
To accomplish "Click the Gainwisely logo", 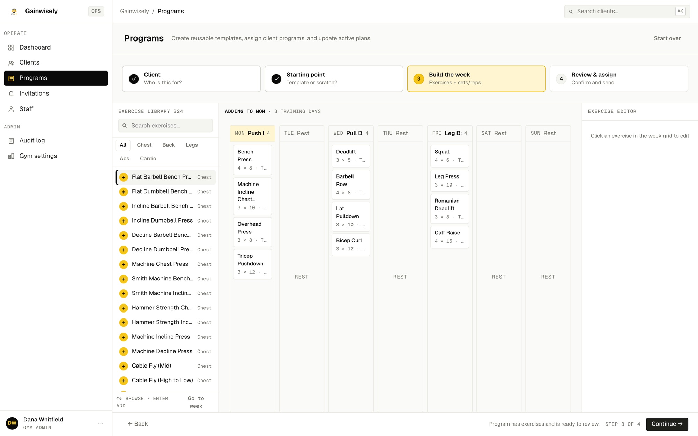I will tap(14, 11).
